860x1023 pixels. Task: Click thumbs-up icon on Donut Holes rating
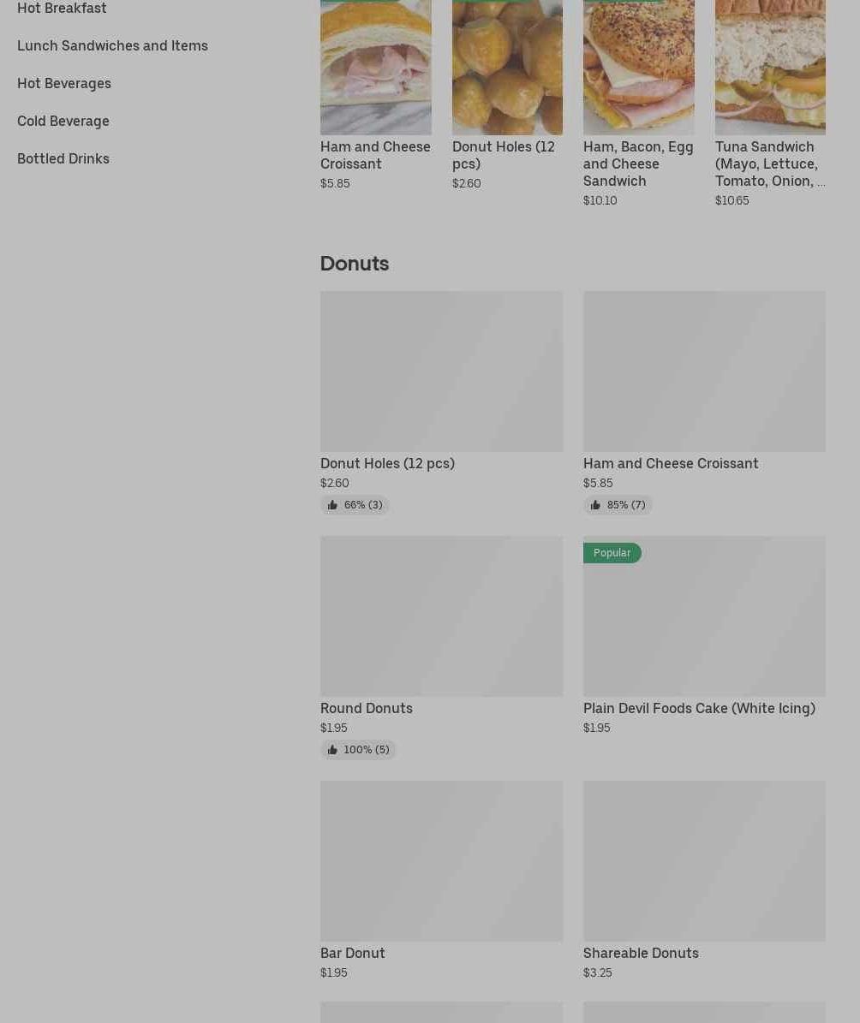pyautogui.click(x=332, y=505)
